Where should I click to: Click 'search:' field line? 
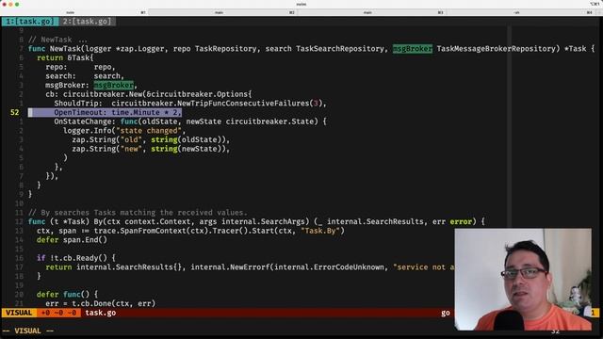coord(85,76)
